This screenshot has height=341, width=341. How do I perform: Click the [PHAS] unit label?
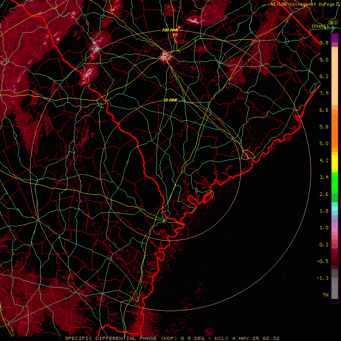coord(320,26)
